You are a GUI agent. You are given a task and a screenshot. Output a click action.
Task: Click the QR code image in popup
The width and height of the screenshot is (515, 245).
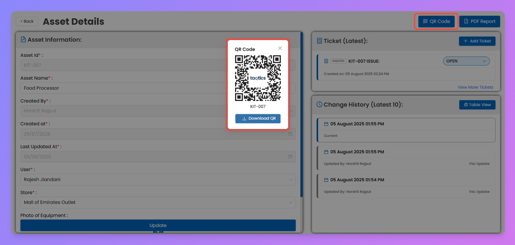[x=258, y=78]
